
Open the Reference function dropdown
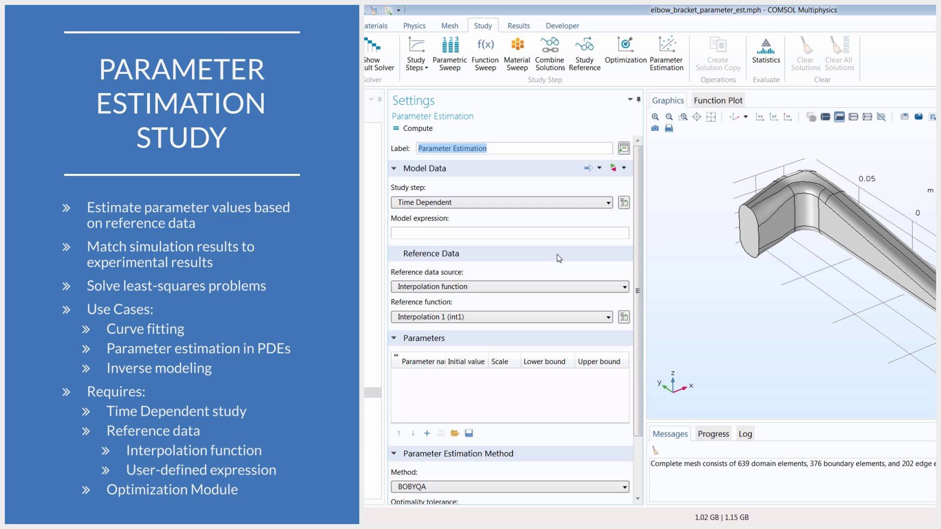(608, 317)
